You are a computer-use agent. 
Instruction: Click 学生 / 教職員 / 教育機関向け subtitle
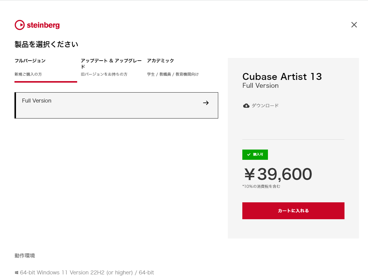[x=173, y=74]
